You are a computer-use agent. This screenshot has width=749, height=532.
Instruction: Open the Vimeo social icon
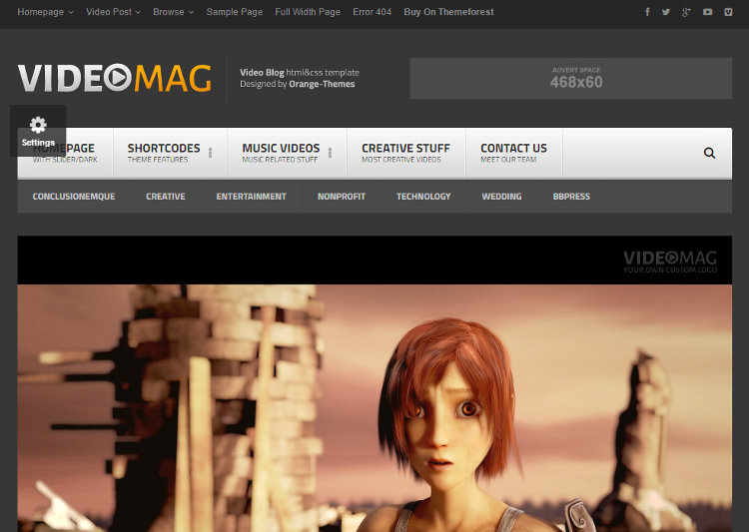click(728, 12)
